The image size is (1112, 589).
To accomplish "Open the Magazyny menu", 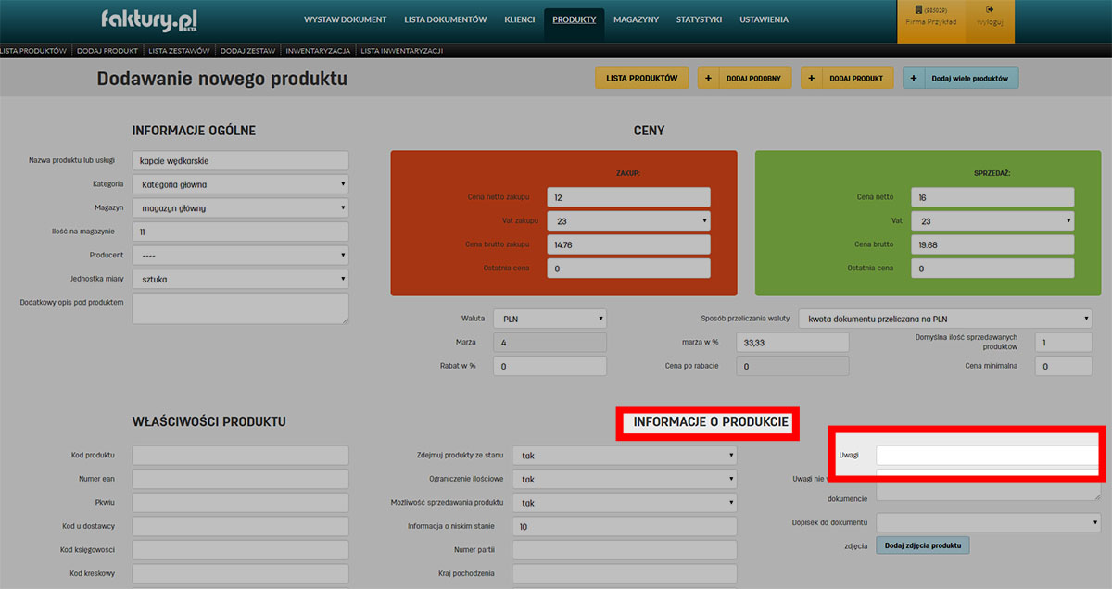I will (x=636, y=19).
